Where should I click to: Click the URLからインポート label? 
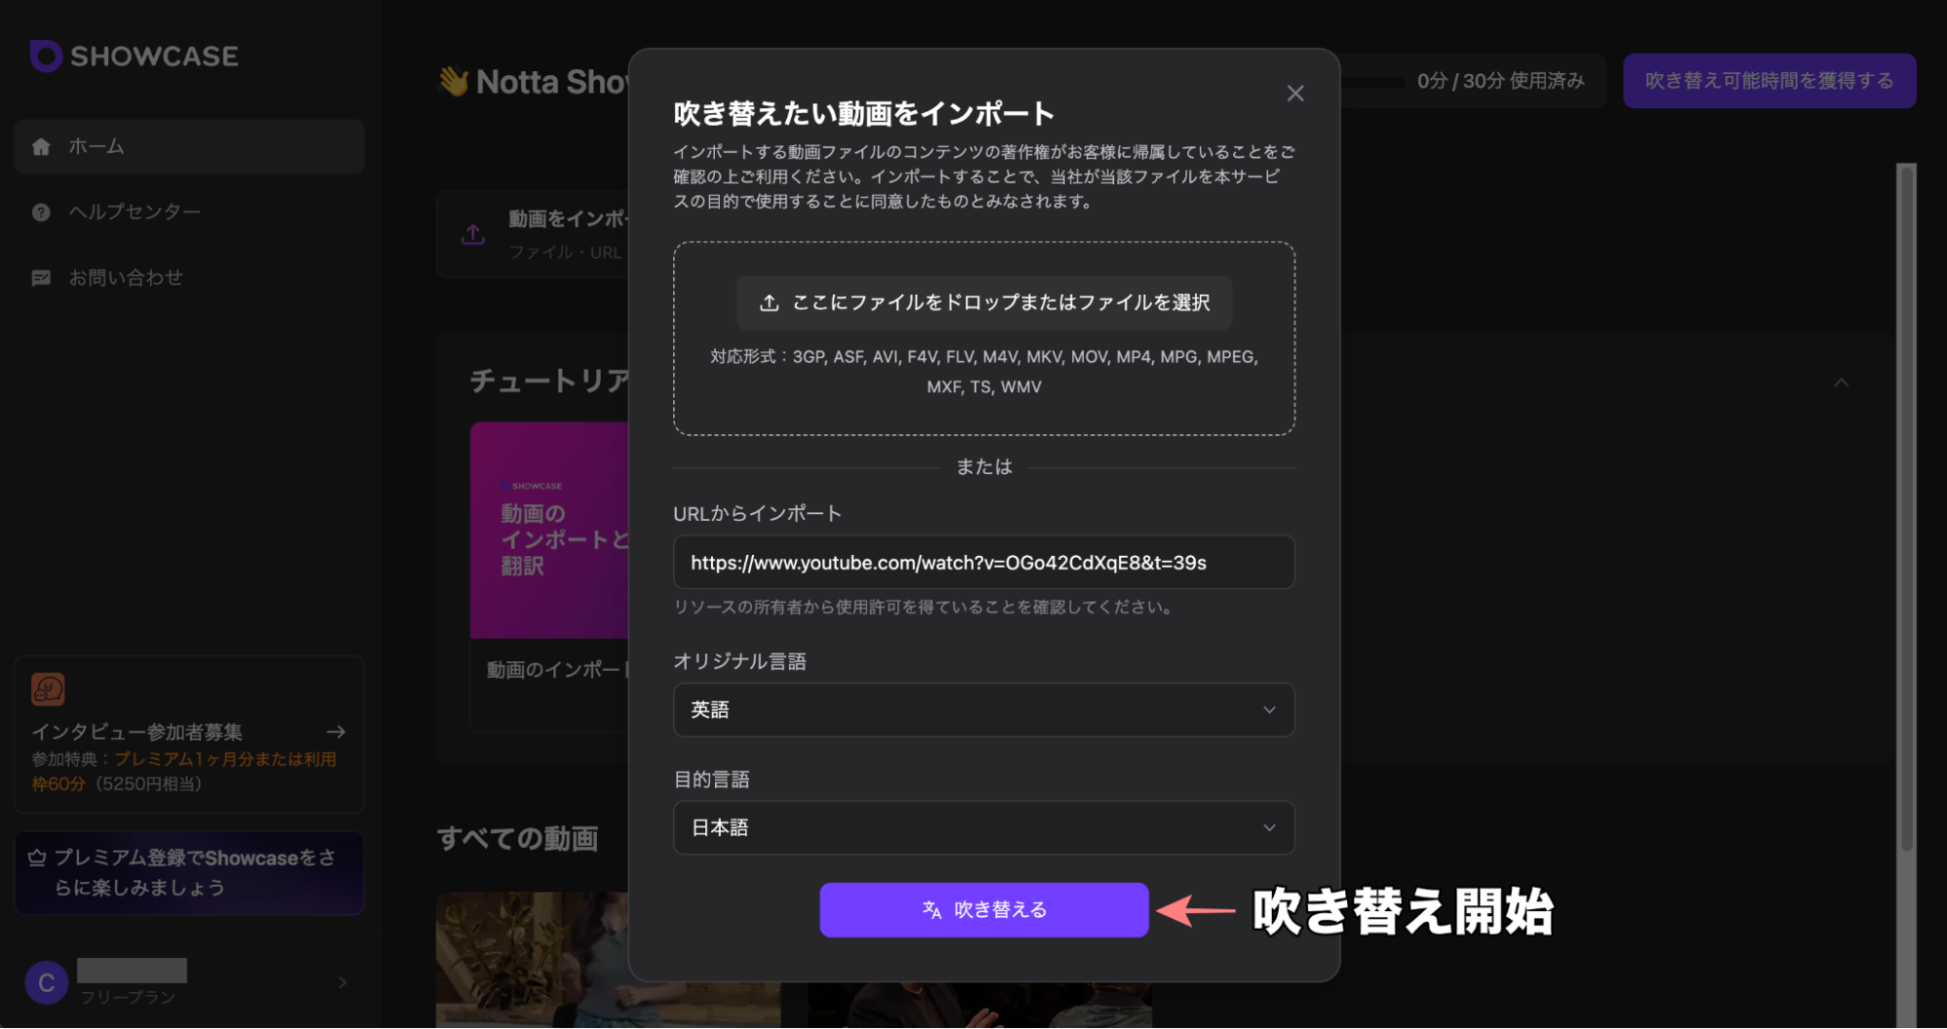[x=758, y=513]
